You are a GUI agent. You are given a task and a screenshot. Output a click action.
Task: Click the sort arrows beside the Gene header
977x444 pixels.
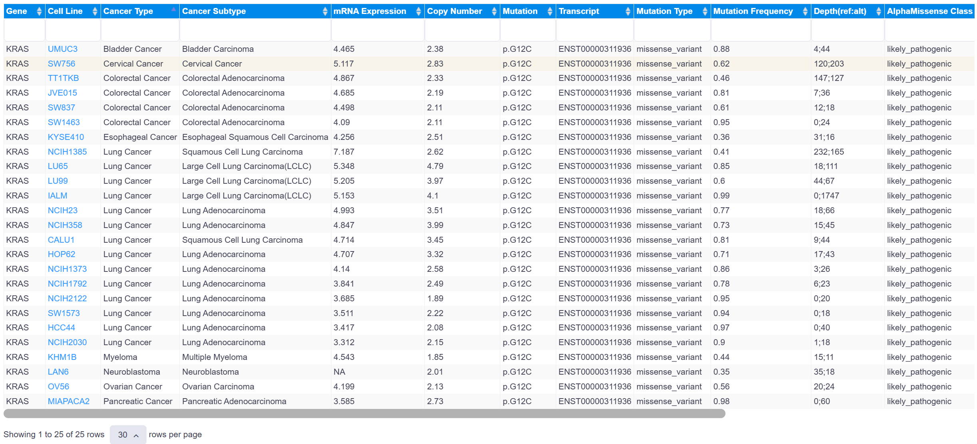pyautogui.click(x=39, y=12)
